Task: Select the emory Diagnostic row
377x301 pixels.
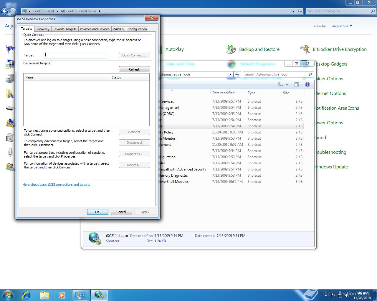Action: coord(232,175)
